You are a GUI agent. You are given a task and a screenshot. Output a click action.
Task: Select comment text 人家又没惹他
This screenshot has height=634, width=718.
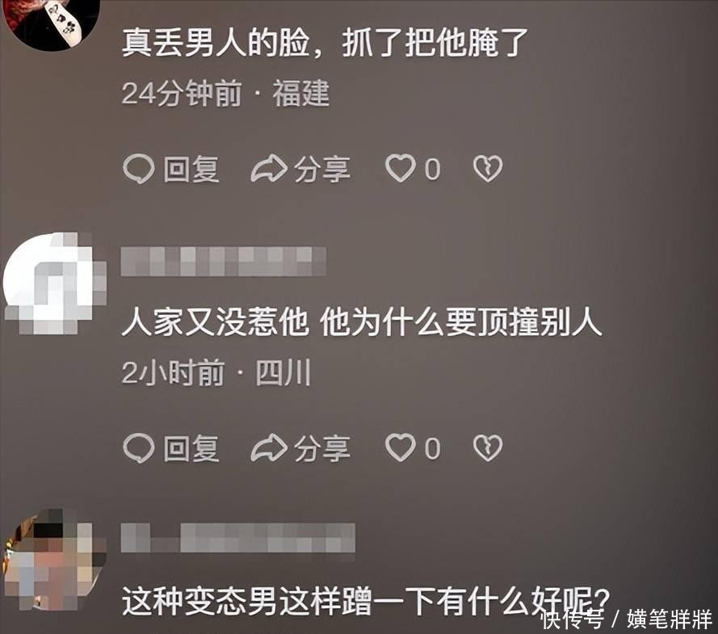coord(215,322)
